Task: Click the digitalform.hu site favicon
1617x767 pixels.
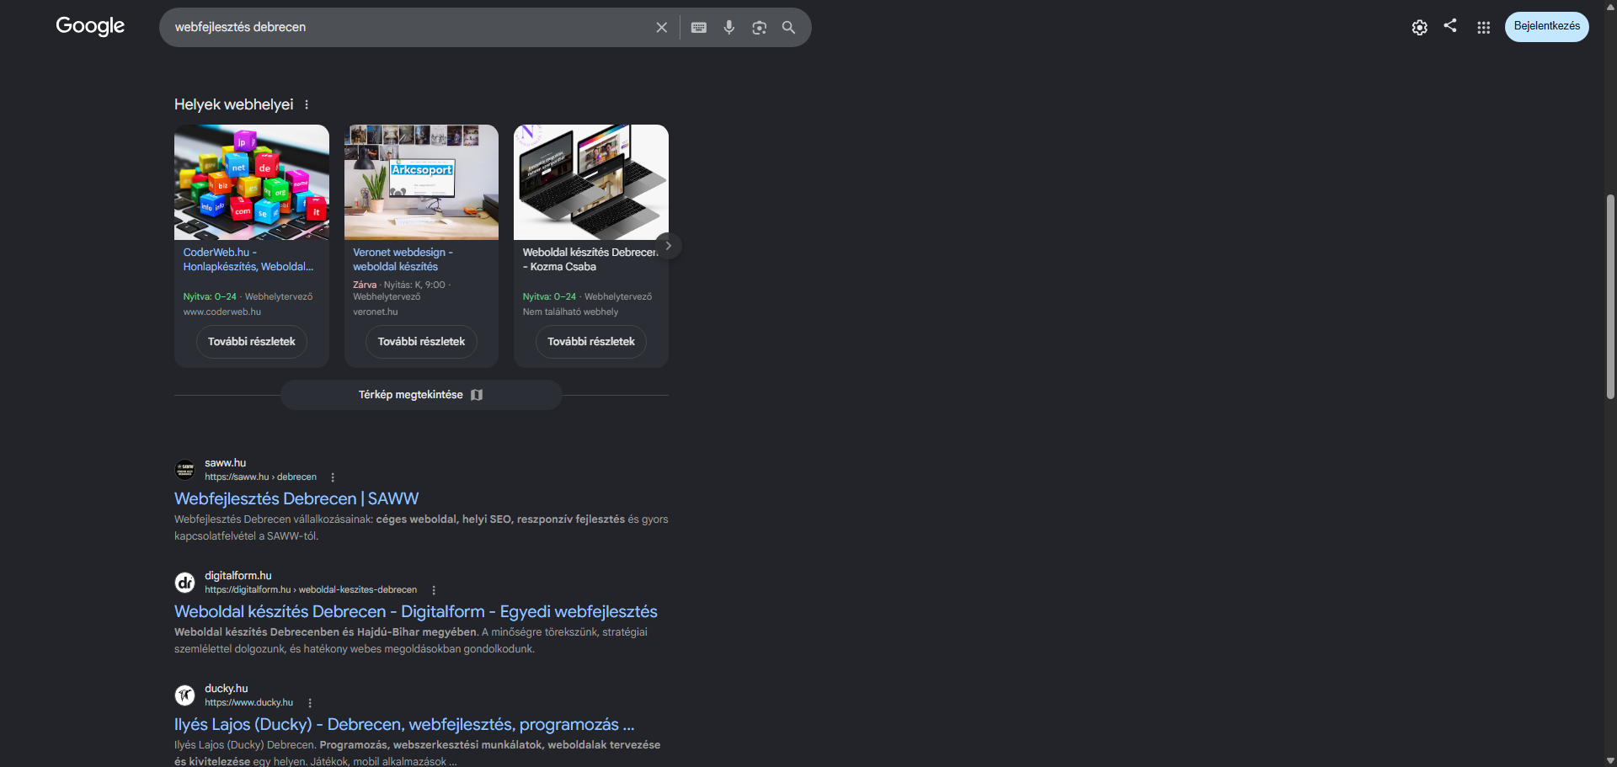Action: coord(184,583)
